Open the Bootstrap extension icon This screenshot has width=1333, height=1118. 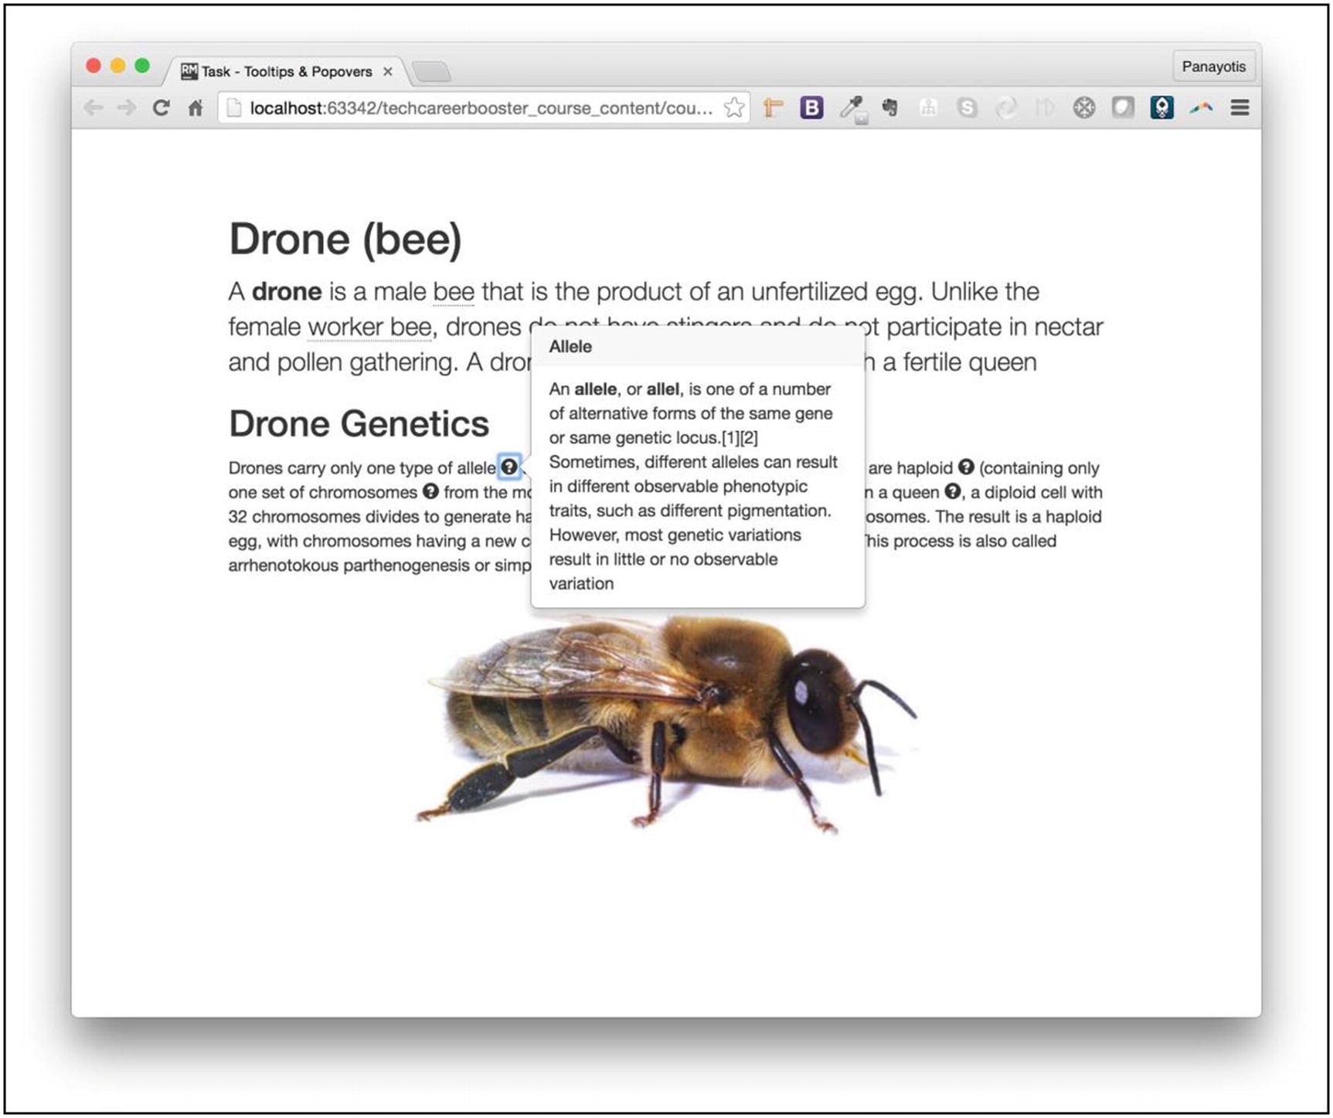(812, 107)
